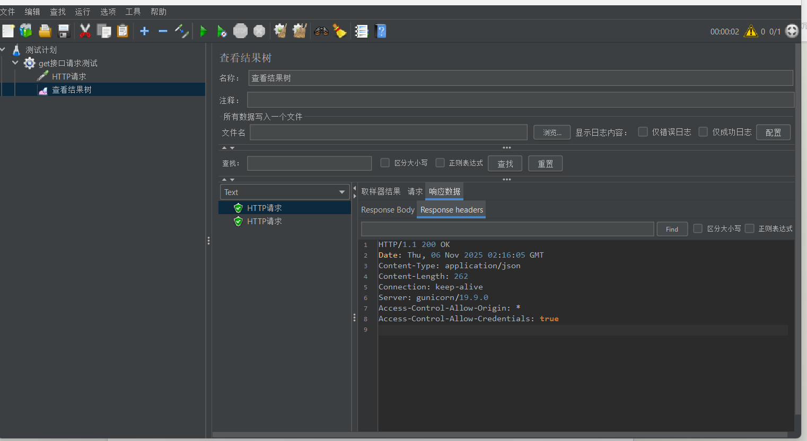Click the open file folder icon
The height and width of the screenshot is (441, 807).
tap(45, 31)
